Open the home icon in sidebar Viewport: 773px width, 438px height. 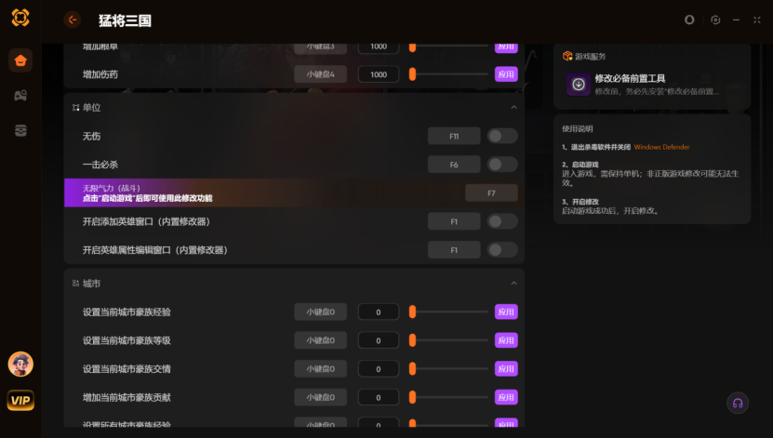tap(20, 60)
